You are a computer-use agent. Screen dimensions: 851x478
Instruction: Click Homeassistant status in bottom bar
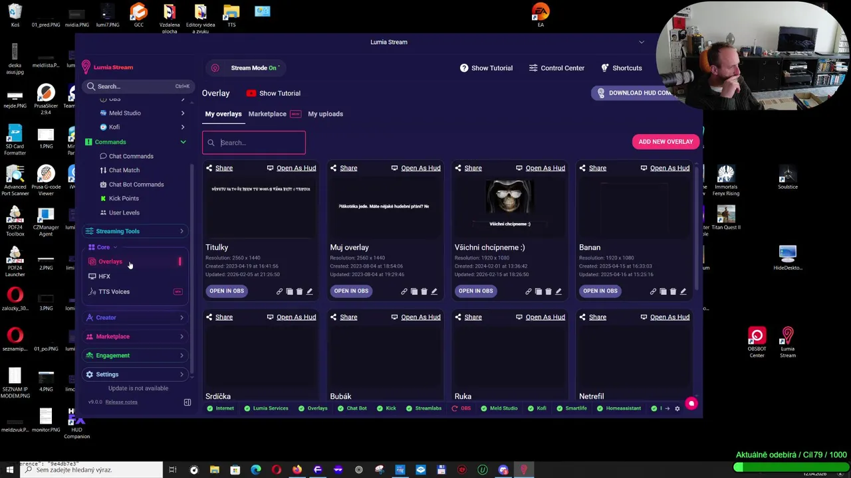coord(619,408)
